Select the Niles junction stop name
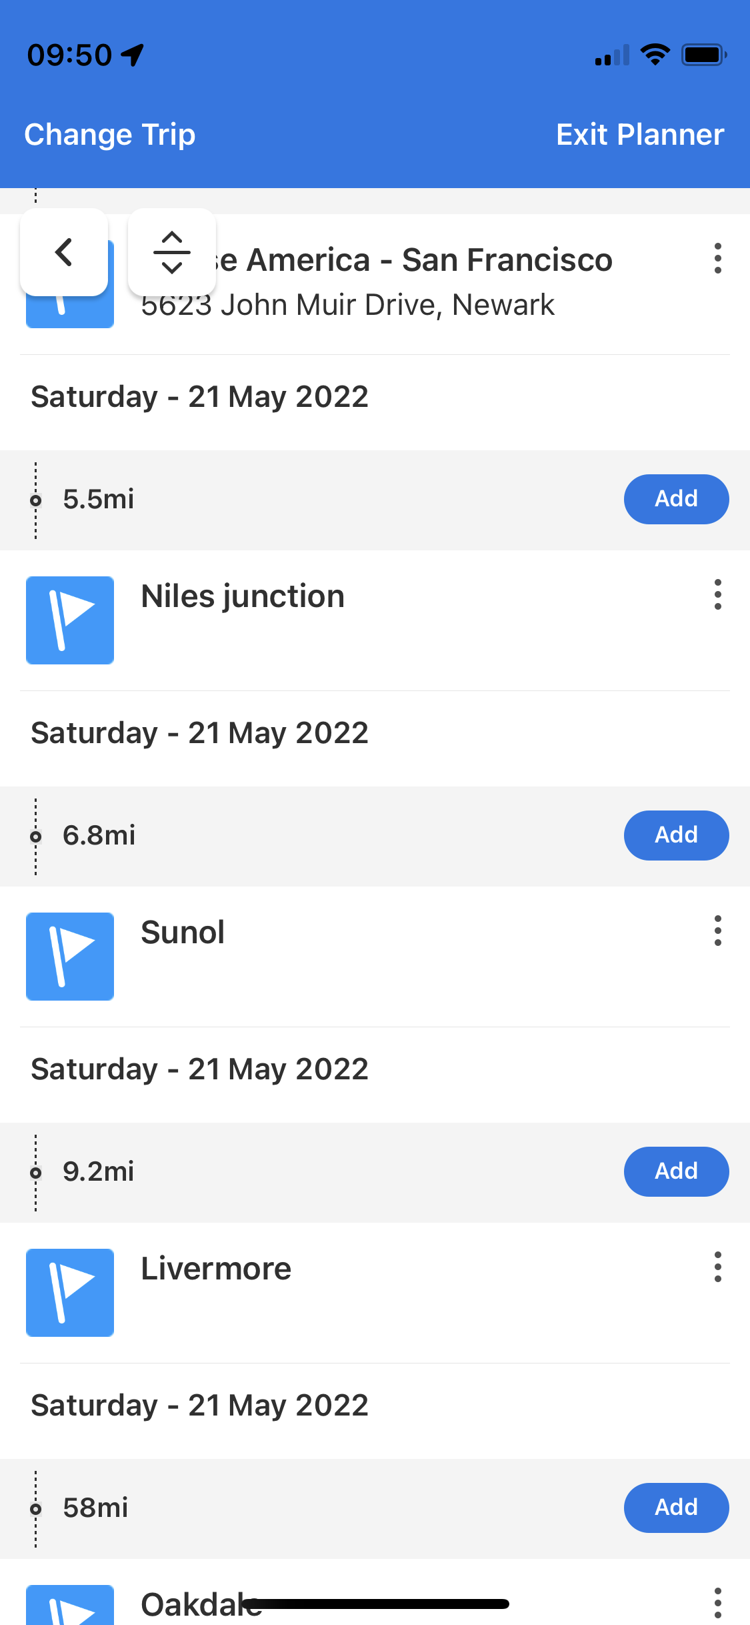 coord(243,596)
